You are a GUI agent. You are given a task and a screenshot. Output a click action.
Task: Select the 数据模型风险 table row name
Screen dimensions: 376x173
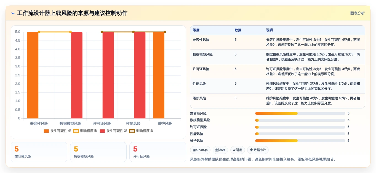[203, 54]
